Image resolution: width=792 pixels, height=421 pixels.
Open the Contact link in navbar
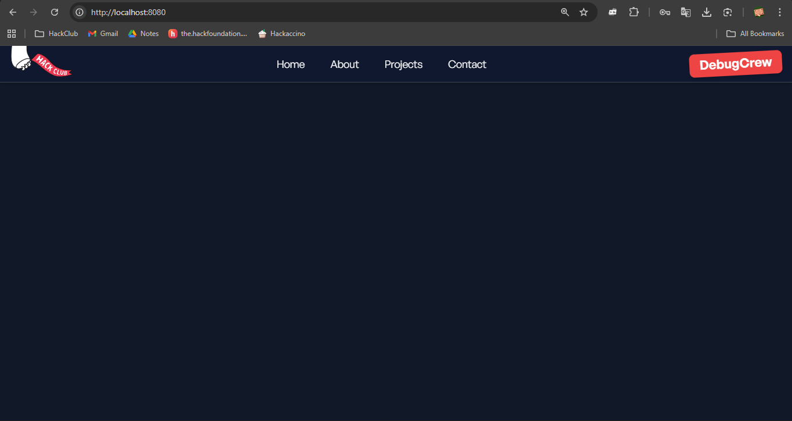coord(467,64)
